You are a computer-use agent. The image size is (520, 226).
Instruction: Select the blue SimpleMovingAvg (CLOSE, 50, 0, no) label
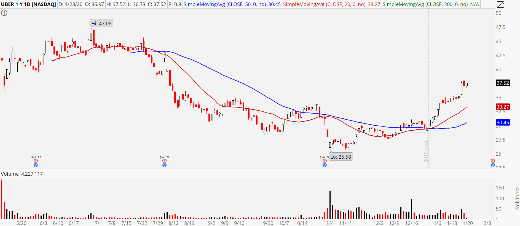(225, 4)
